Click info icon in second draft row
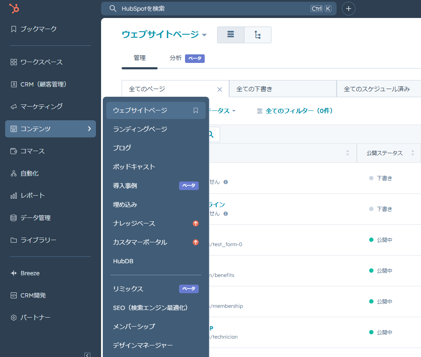The image size is (421, 357). coord(226,214)
